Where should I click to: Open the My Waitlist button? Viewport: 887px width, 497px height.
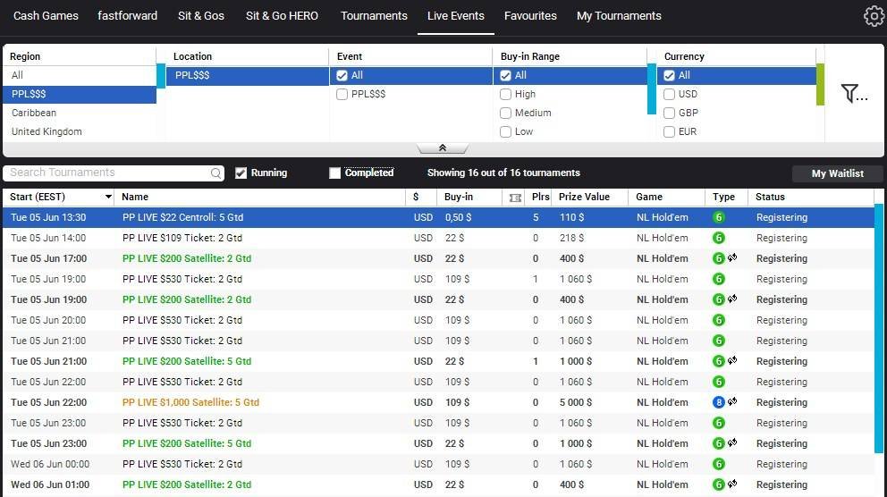(x=837, y=173)
